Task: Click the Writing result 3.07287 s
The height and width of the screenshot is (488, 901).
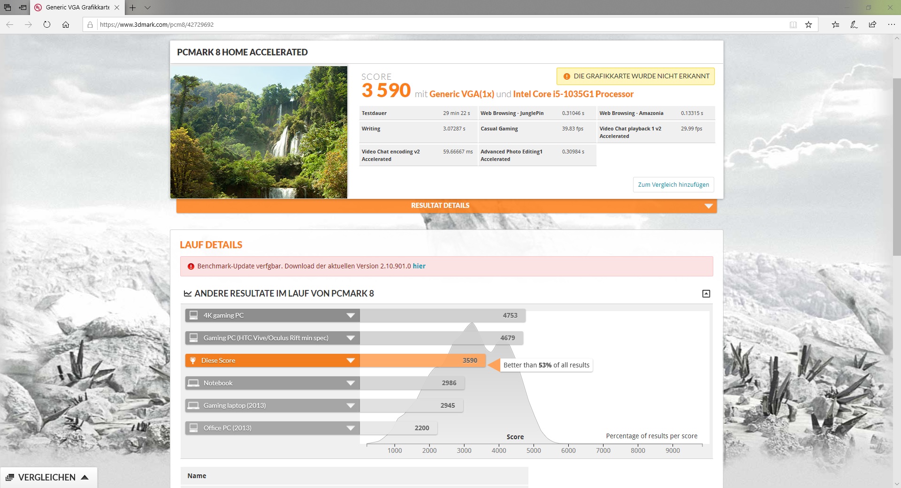Action: (x=454, y=129)
